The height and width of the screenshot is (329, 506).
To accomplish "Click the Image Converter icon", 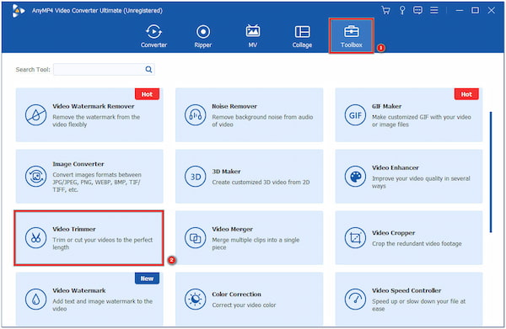I will tap(35, 177).
